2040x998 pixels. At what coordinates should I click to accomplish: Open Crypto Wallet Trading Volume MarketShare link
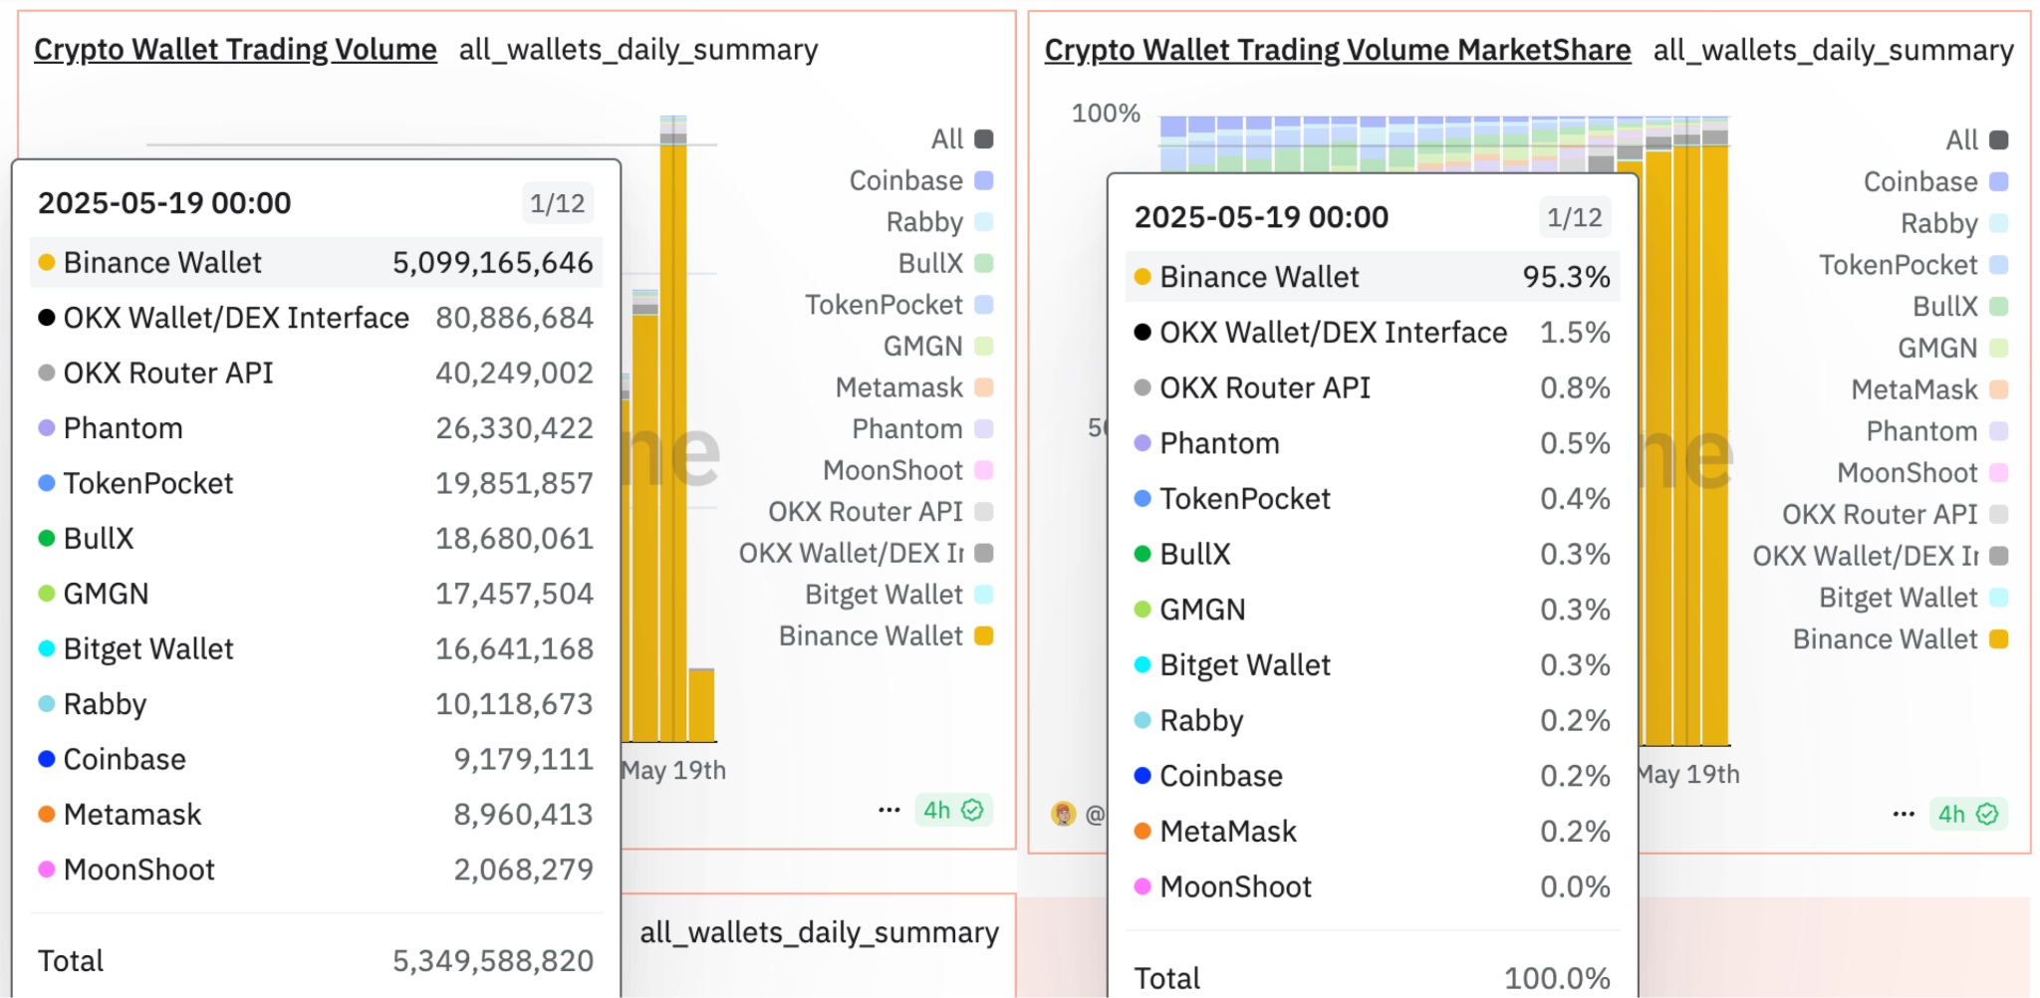[x=1337, y=50]
